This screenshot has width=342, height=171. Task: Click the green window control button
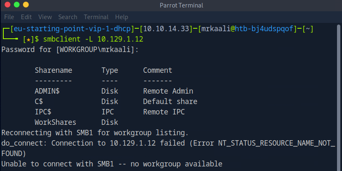tap(17, 5)
